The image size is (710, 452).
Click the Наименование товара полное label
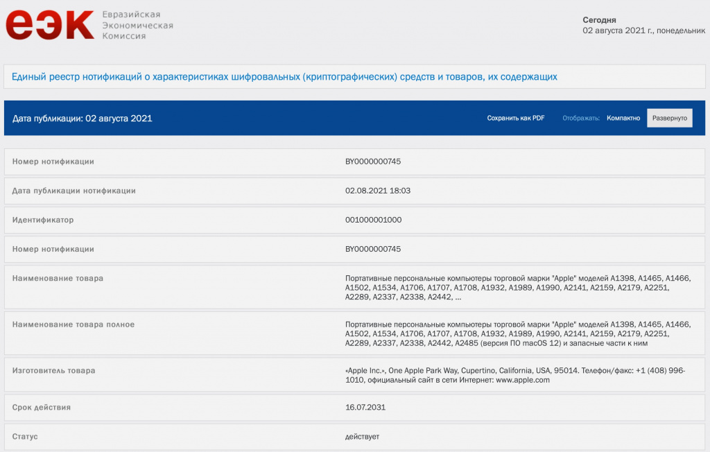pos(73,324)
